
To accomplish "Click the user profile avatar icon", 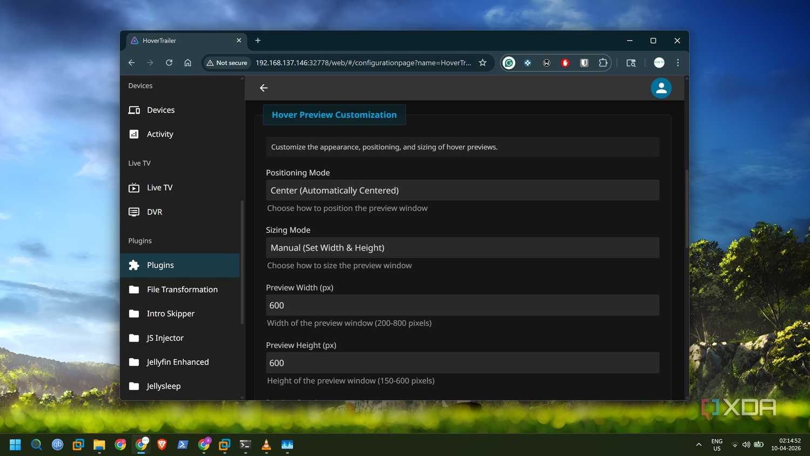I will pyautogui.click(x=661, y=88).
